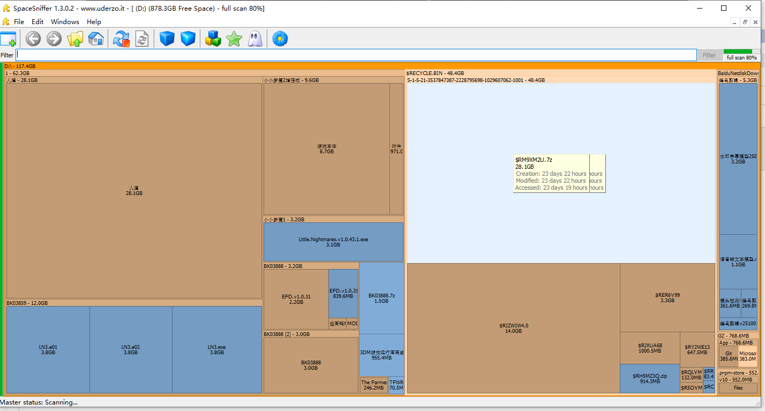The image size is (765, 411).
Task: Select the S-1-5-21 recycle subfolder header
Action: 561,80
